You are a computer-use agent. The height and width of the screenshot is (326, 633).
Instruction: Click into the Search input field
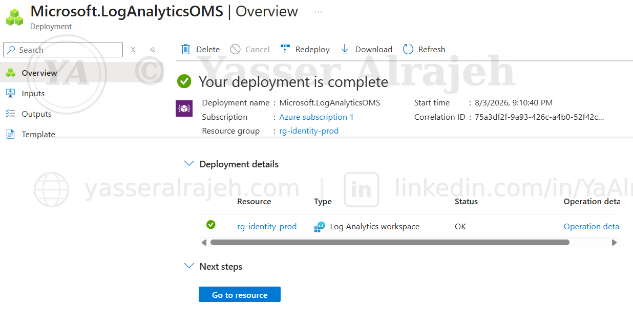(x=63, y=50)
